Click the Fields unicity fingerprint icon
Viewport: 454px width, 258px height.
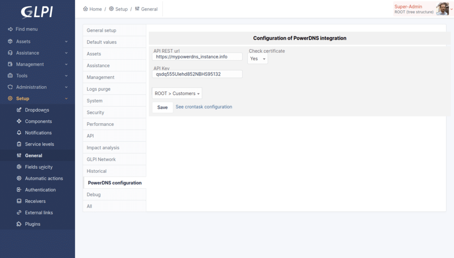(19, 167)
